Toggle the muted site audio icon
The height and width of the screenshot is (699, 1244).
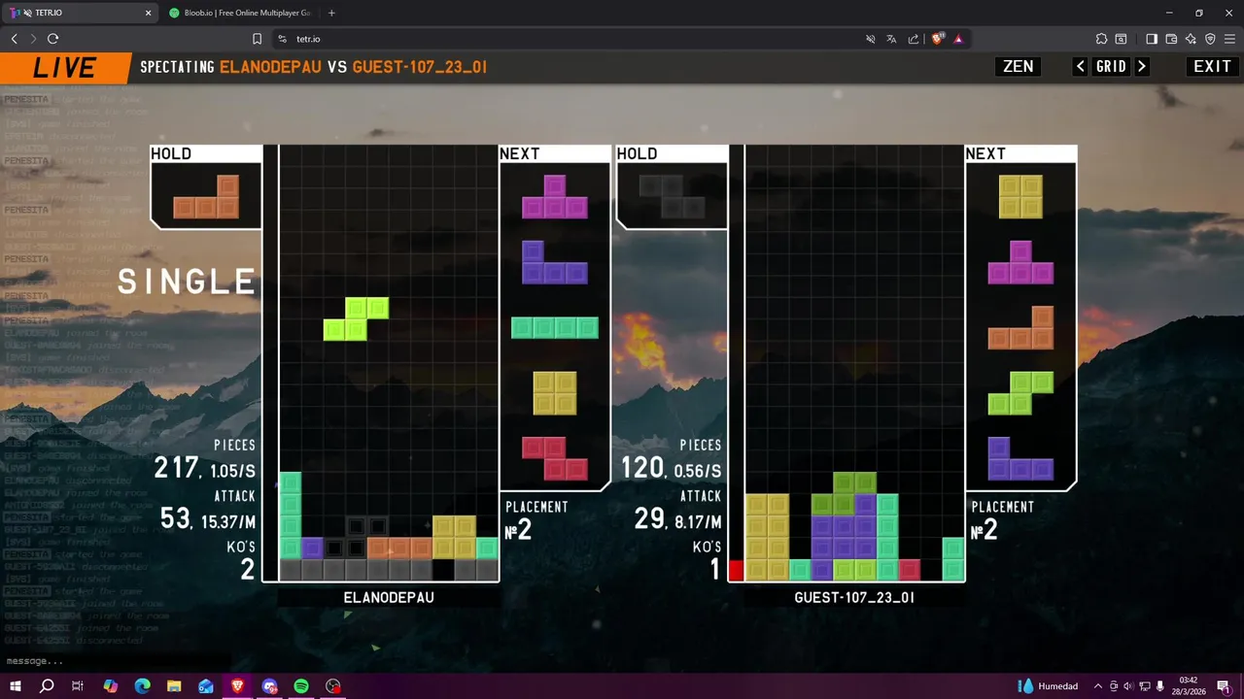(870, 39)
